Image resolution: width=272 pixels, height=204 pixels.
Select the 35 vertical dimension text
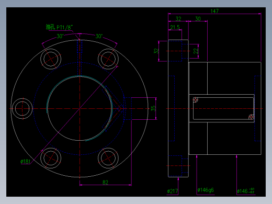(x=153, y=108)
